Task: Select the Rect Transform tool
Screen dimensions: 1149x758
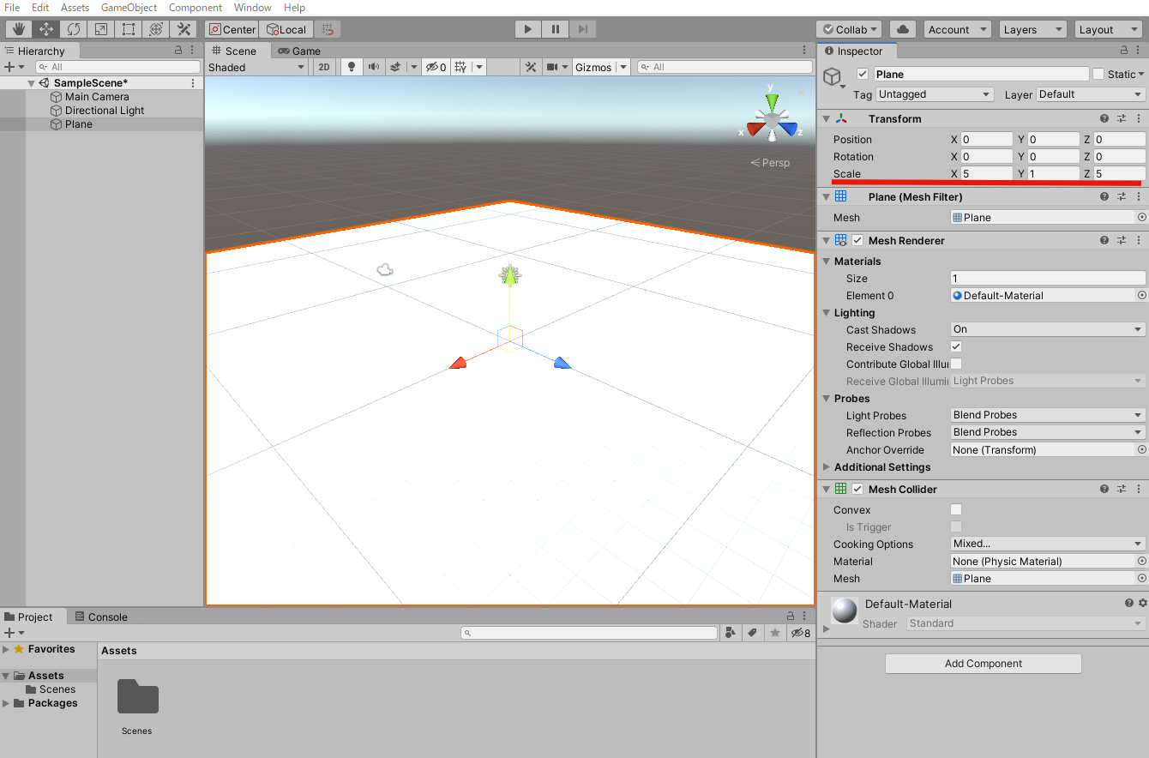Action: pyautogui.click(x=128, y=28)
